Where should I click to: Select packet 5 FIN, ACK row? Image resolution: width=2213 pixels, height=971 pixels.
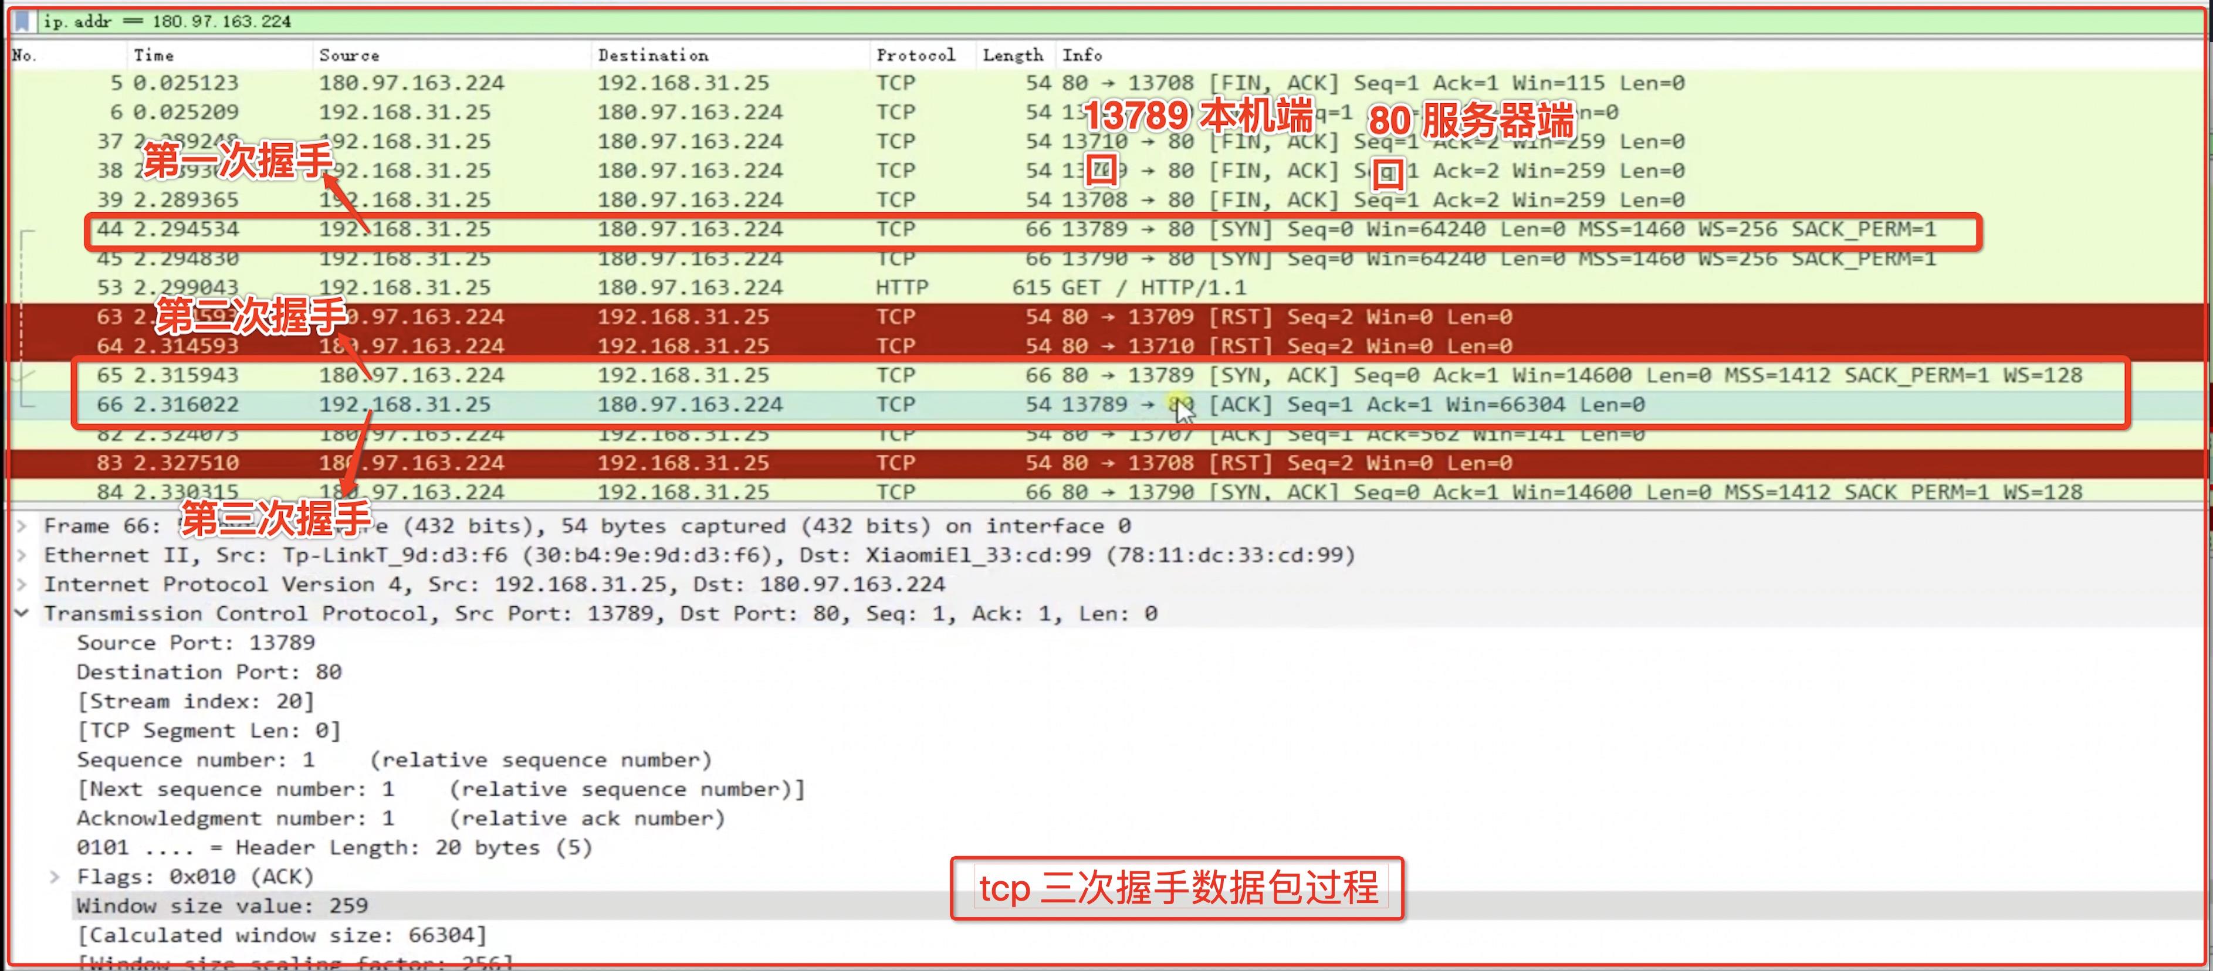coord(1106,83)
